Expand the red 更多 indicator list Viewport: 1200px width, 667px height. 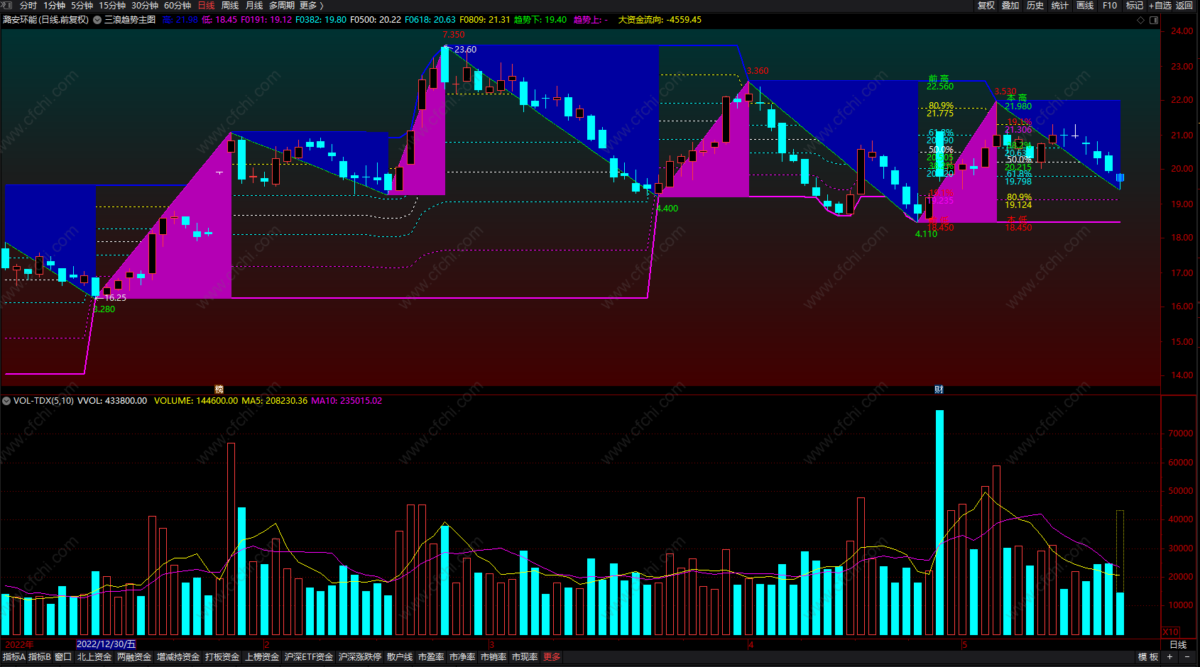click(x=552, y=657)
